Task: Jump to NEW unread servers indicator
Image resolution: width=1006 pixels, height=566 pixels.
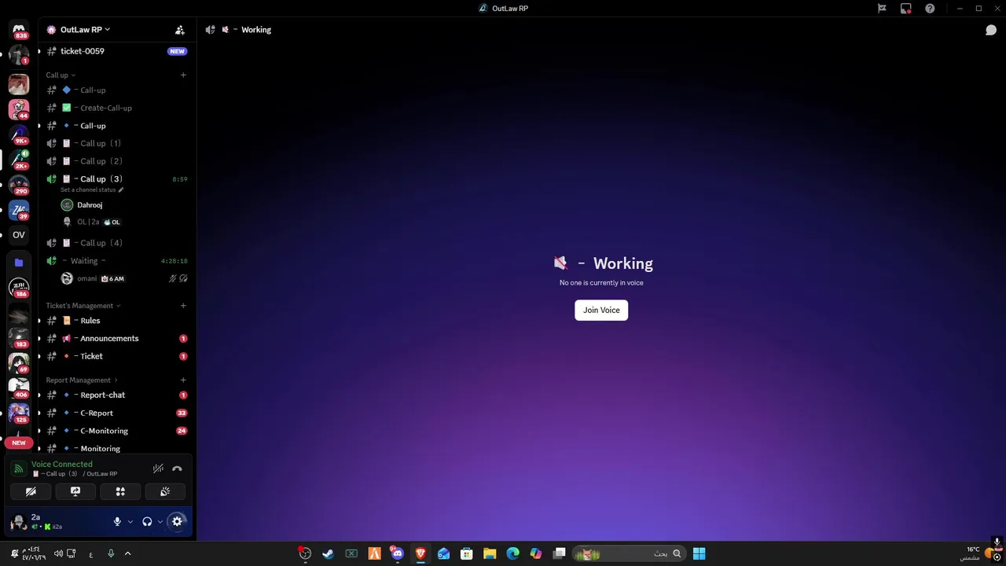Action: click(19, 443)
